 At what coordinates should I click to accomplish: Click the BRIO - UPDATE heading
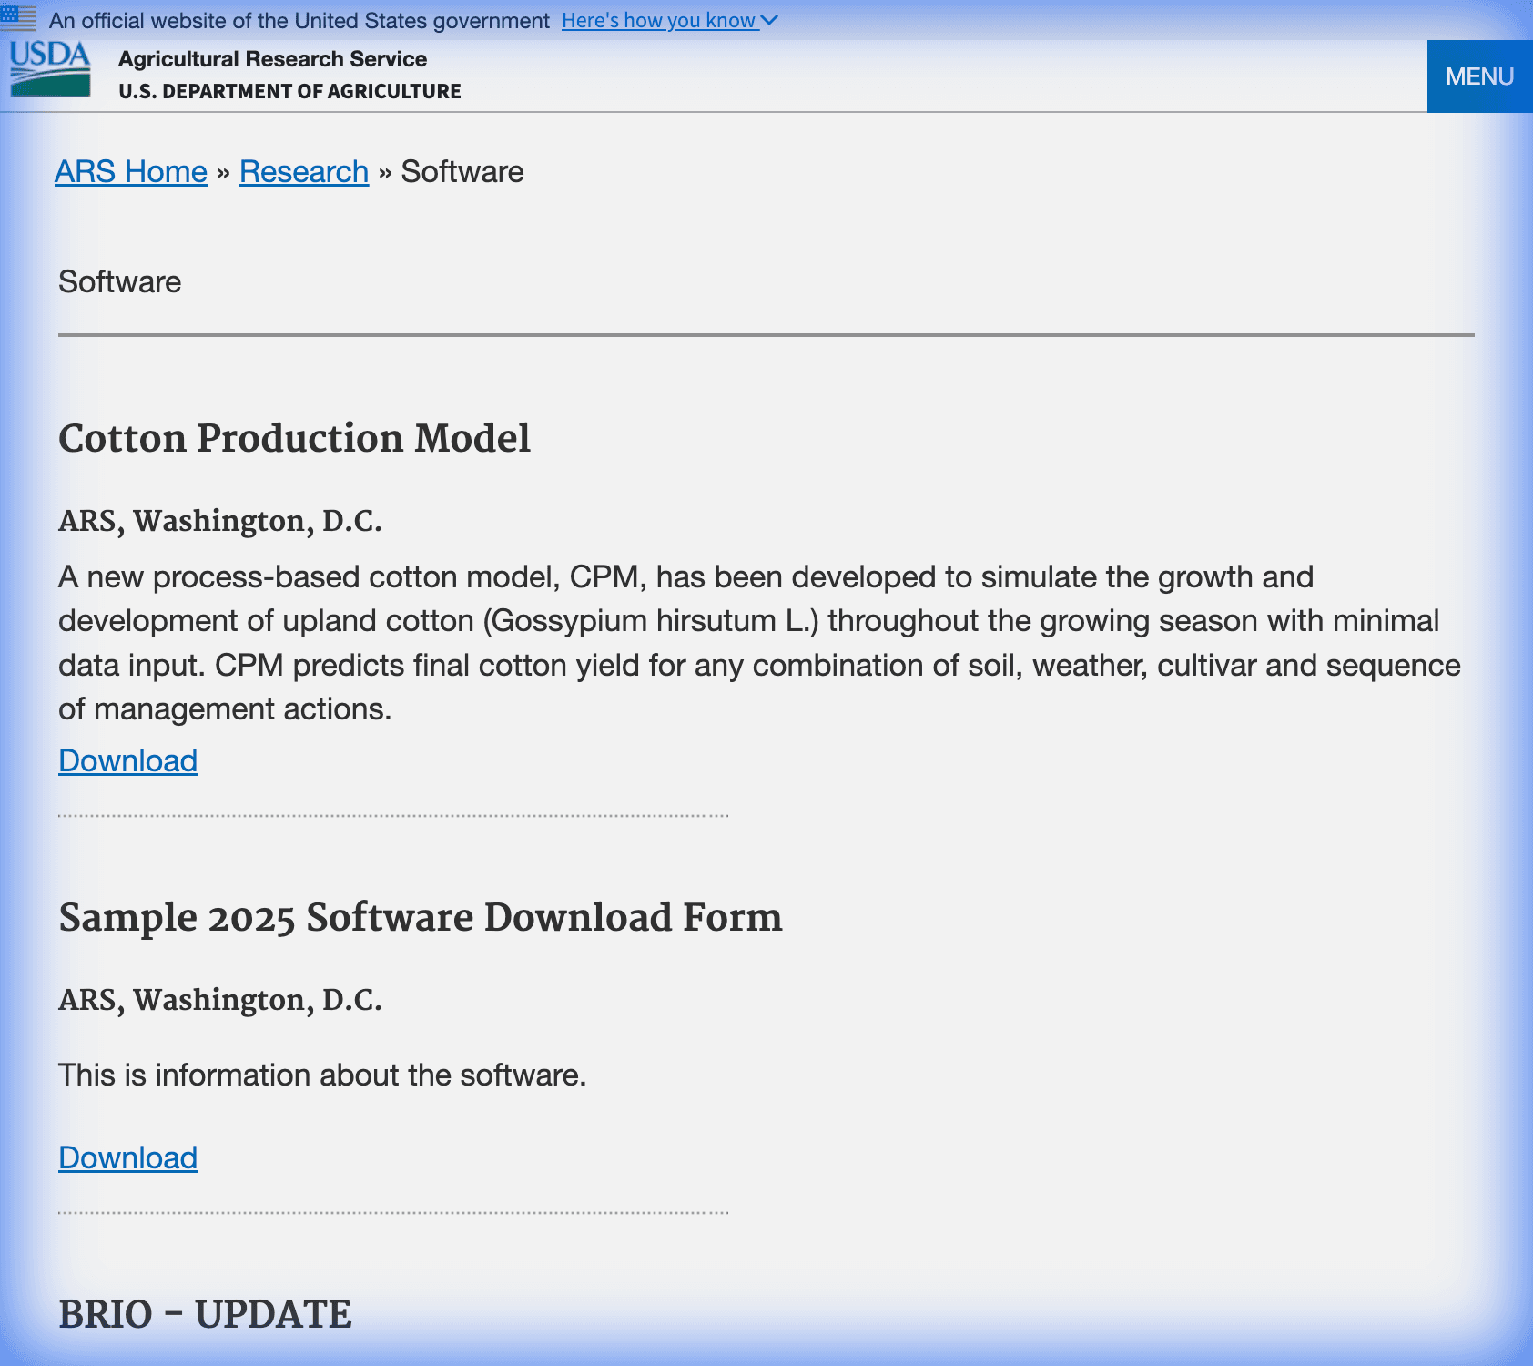point(205,1314)
